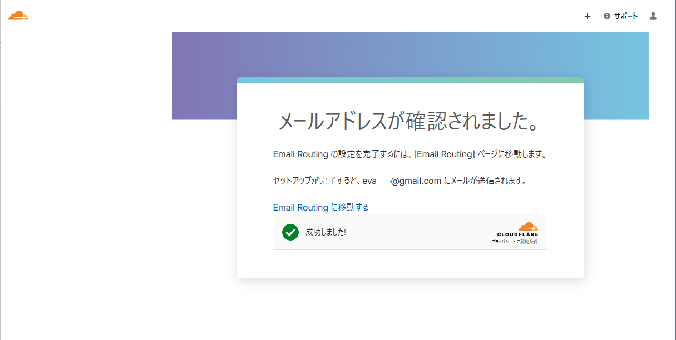Click the Cloudflare logo in the top-left corner

19,15
